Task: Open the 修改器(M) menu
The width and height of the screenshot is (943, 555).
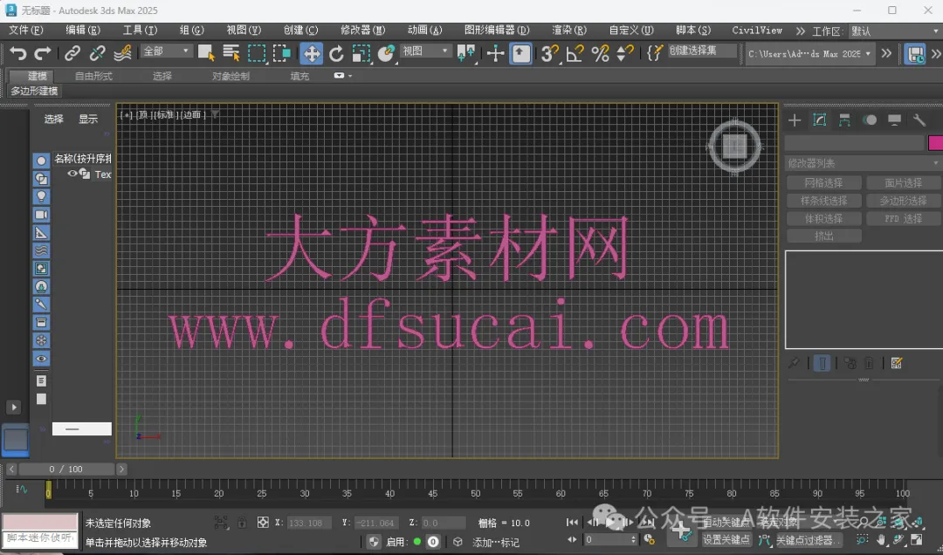Action: (362, 30)
